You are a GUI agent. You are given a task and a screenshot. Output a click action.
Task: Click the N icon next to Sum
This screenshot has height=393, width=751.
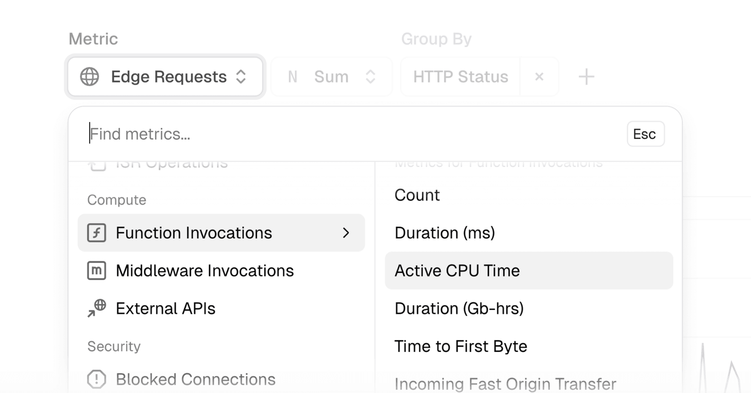coord(293,77)
